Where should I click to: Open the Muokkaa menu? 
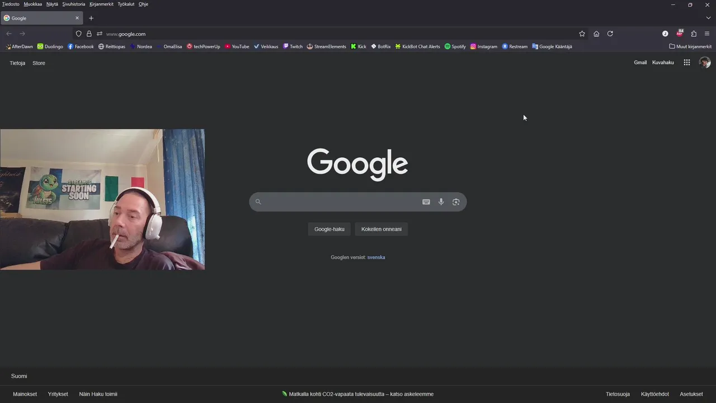coord(33,4)
